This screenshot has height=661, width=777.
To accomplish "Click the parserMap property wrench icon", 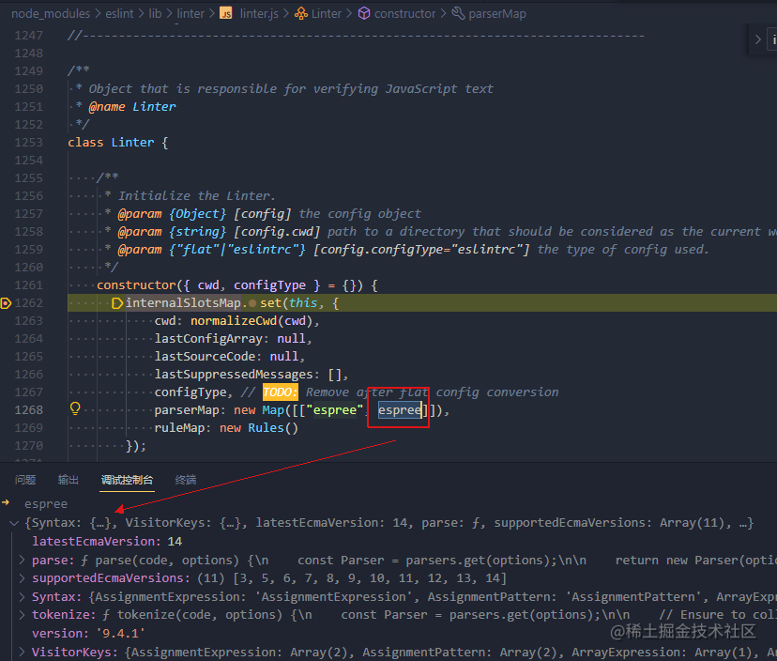I will coord(458,14).
